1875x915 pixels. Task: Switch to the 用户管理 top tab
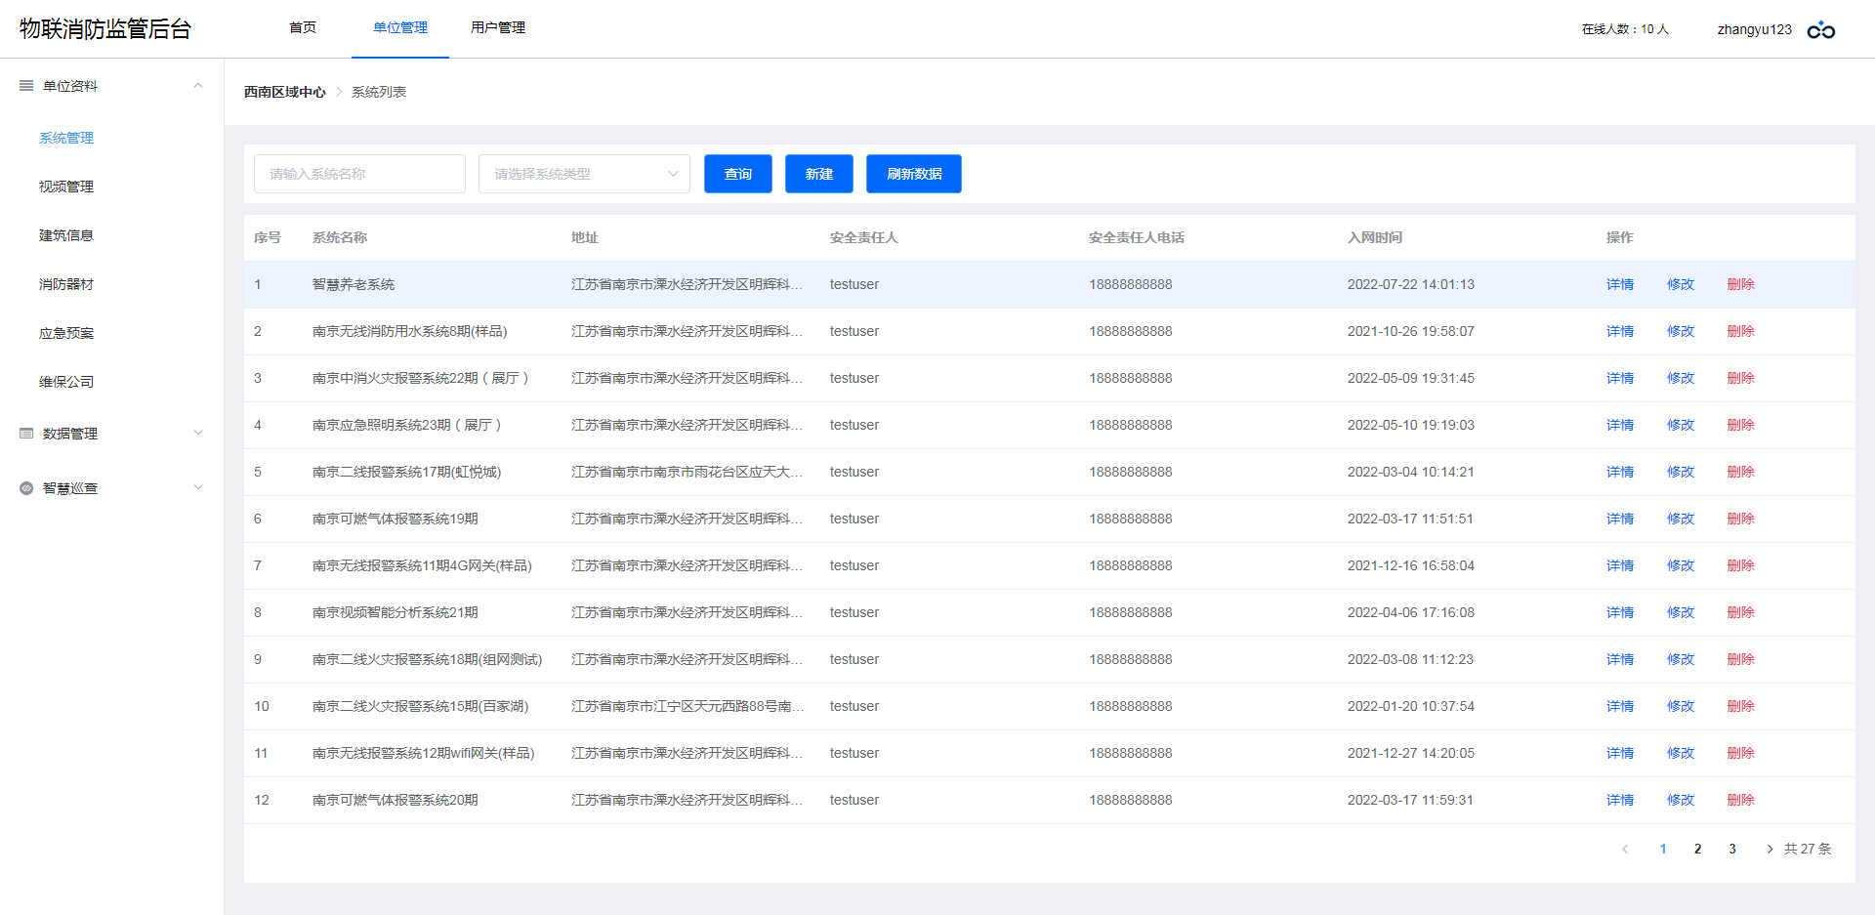tap(498, 27)
